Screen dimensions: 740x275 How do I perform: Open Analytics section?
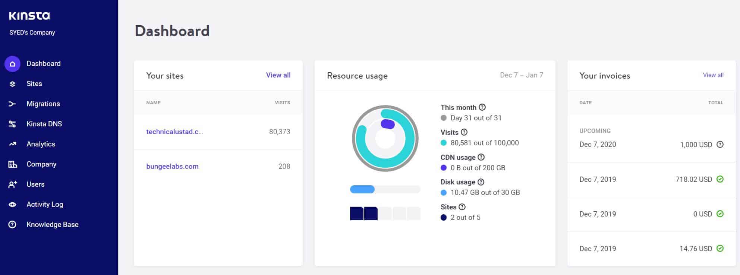coord(41,144)
